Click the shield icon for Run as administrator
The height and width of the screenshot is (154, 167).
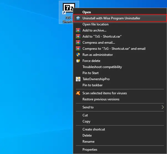[78, 55]
